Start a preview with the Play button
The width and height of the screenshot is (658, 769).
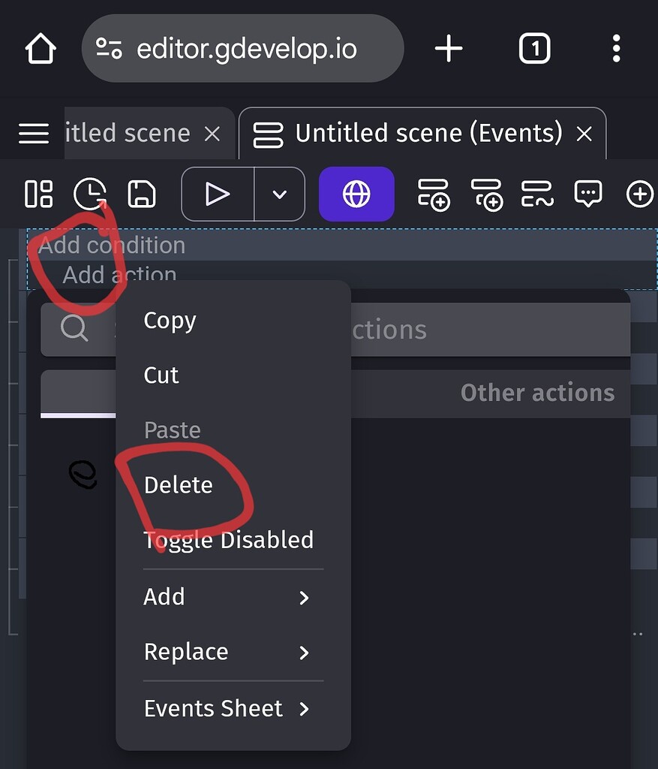[x=218, y=194]
